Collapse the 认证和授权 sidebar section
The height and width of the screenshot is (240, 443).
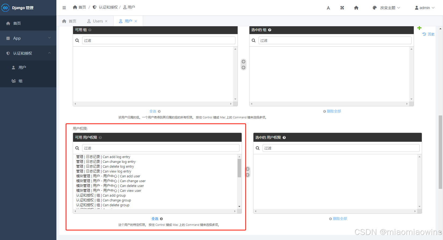click(28, 53)
